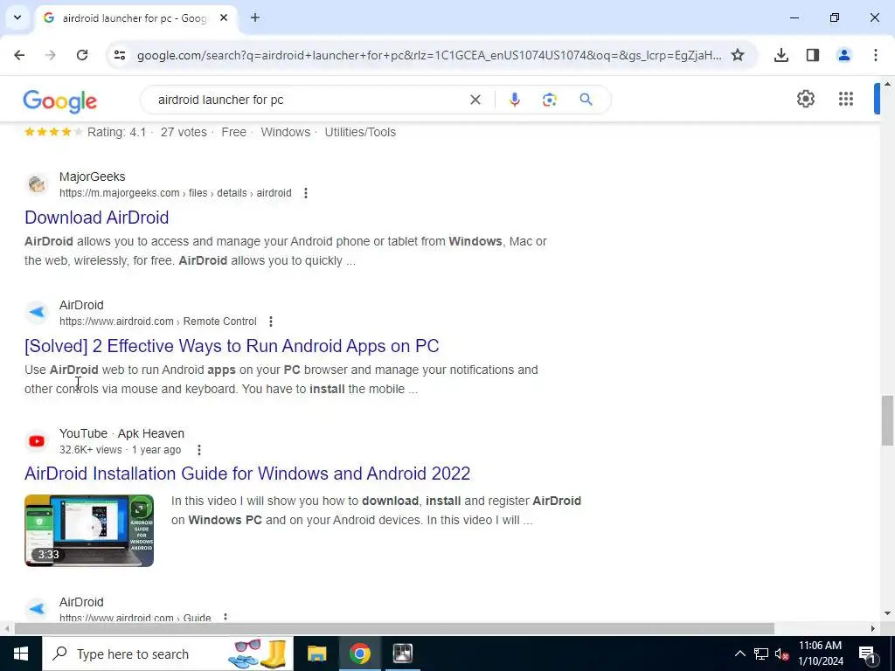The width and height of the screenshot is (895, 671).
Task: Open more options for Remote Control result
Action: click(271, 322)
